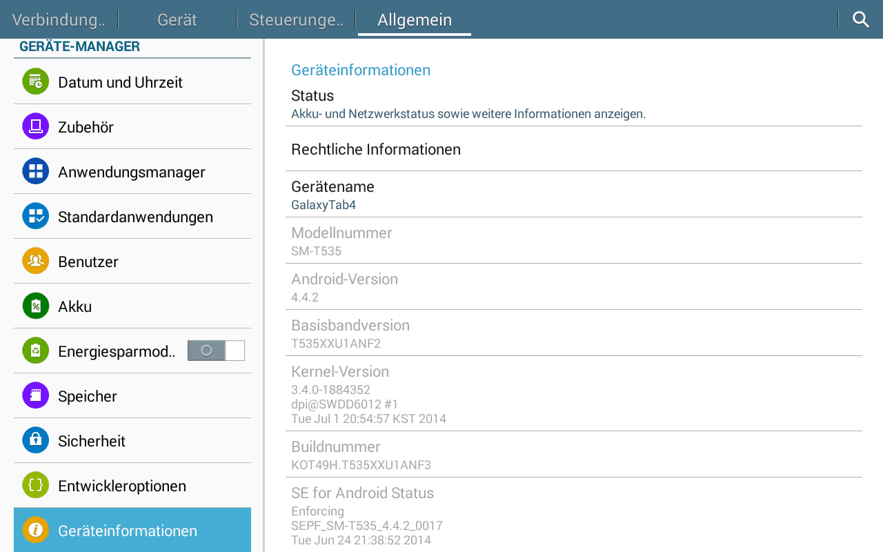Image resolution: width=883 pixels, height=552 pixels.
Task: Open Energiesparmod.. label entry
Action: point(117,351)
